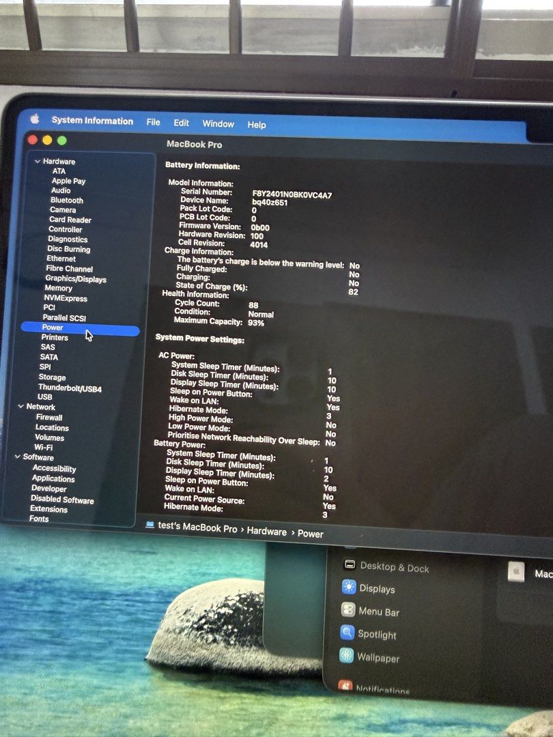Select Storage in the sidebar

tap(52, 377)
